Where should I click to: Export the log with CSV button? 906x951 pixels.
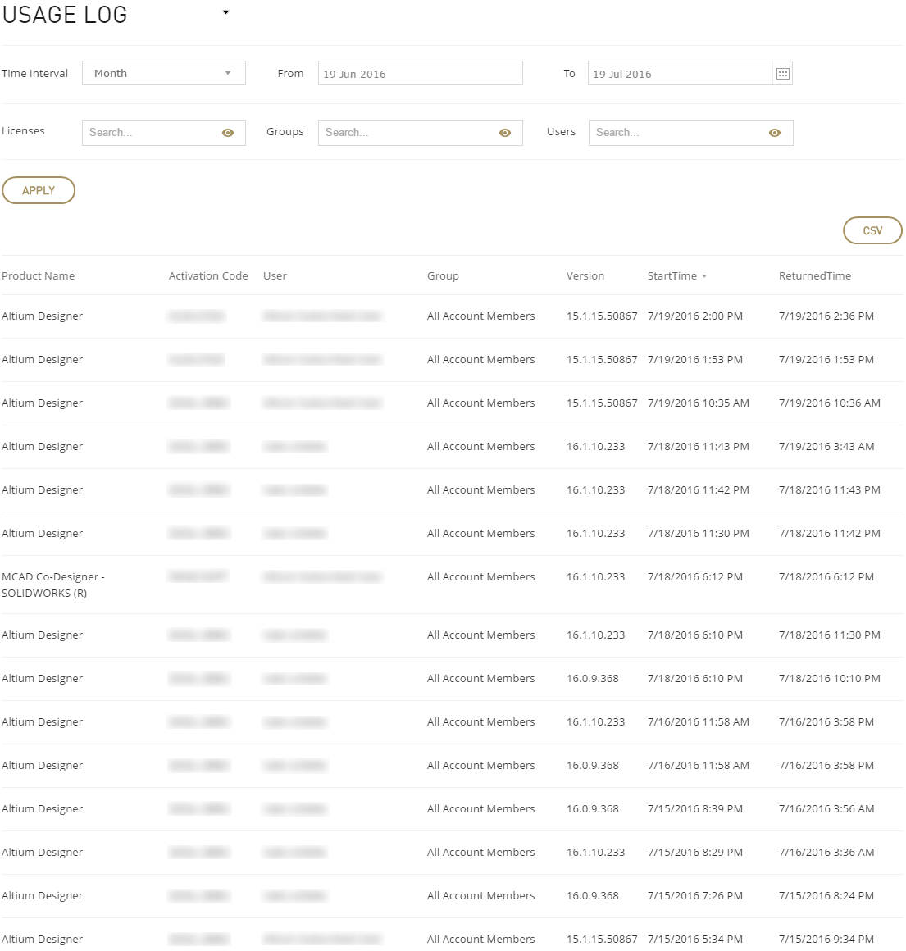872,231
